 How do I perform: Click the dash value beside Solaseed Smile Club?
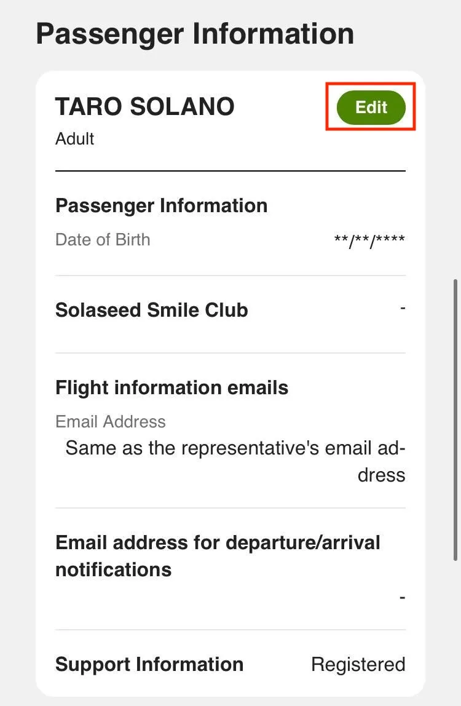click(x=403, y=306)
